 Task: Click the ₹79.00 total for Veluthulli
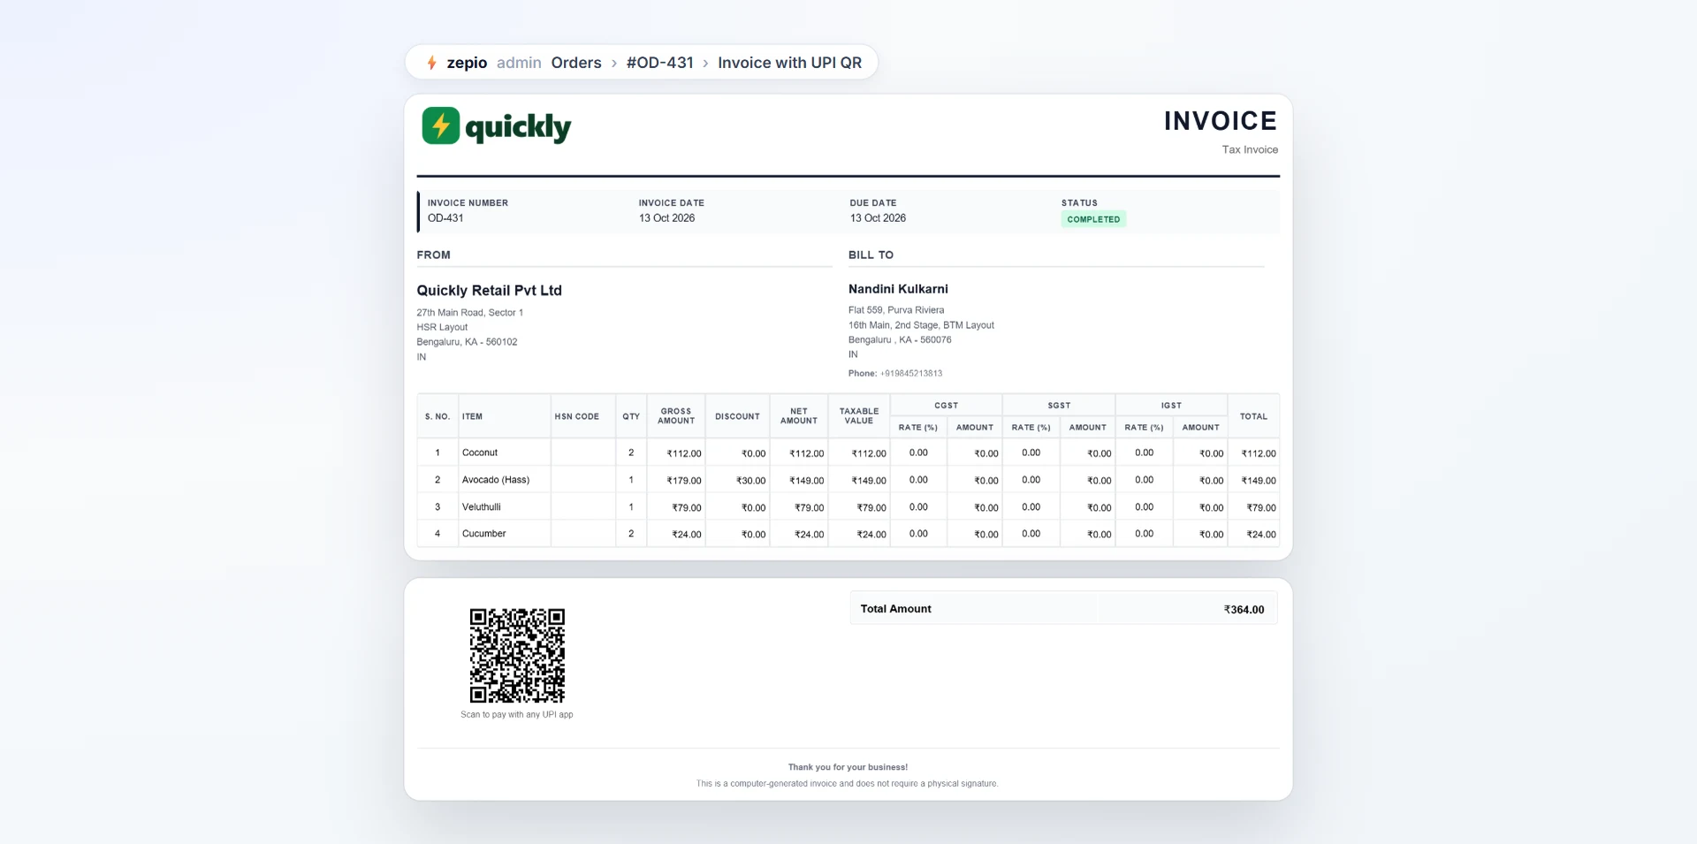[x=1253, y=508]
